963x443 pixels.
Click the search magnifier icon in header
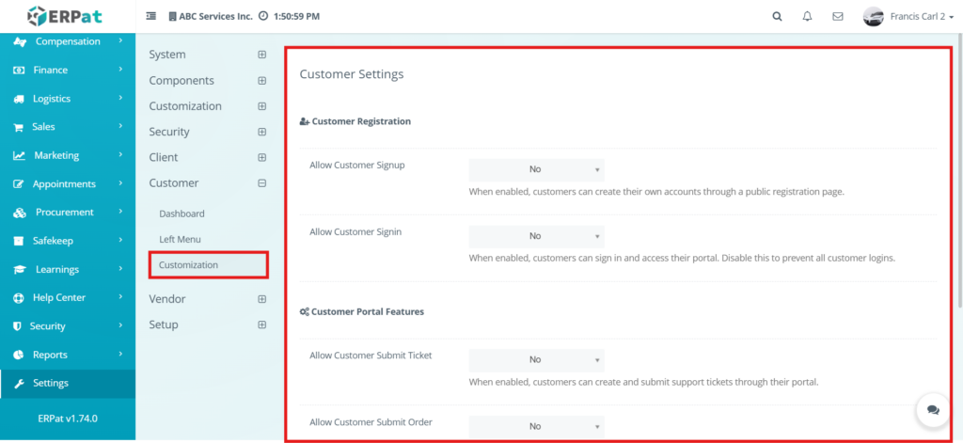coord(776,16)
